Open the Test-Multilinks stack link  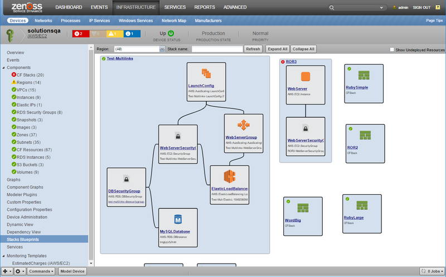(x=120, y=59)
